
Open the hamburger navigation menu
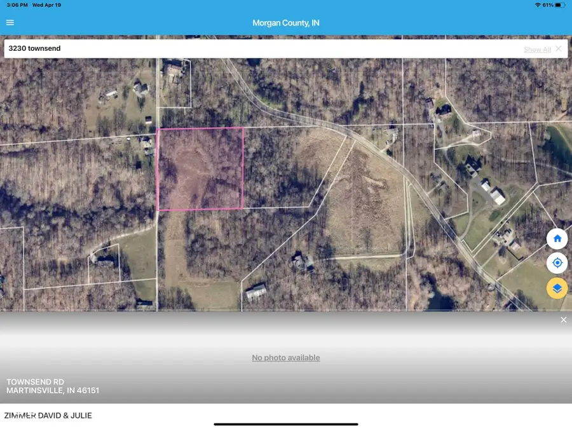pos(10,22)
